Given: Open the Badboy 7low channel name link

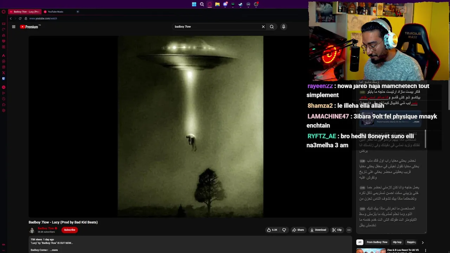Looking at the screenshot, I should 46,228.
